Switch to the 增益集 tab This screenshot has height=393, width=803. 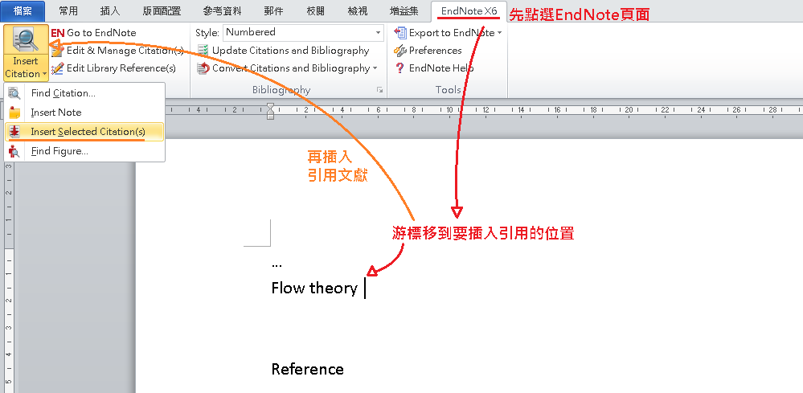coord(404,11)
